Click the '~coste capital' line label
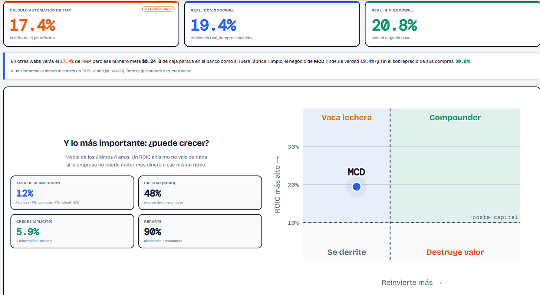The width and height of the screenshot is (540, 295). point(493,217)
